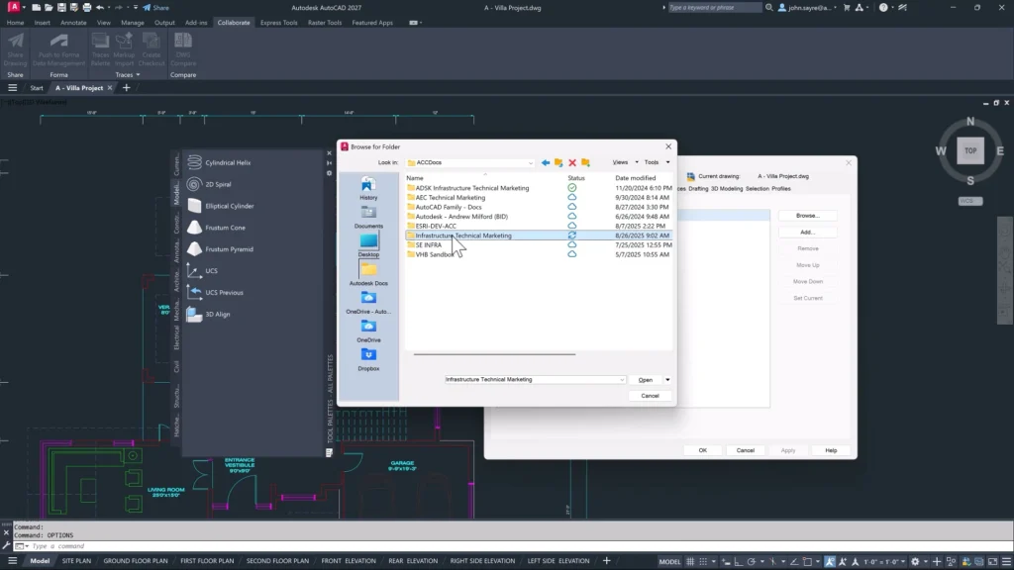The height and width of the screenshot is (570, 1014).
Task: Go back using the blue arrow icon
Action: click(x=546, y=163)
